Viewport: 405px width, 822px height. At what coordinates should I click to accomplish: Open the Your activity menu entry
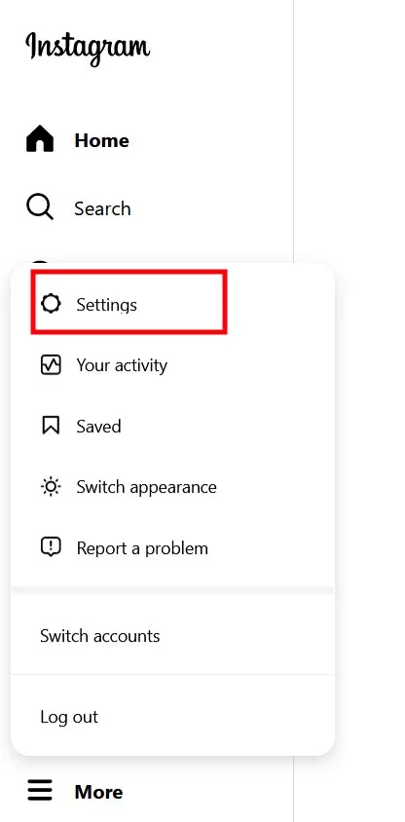pos(122,365)
